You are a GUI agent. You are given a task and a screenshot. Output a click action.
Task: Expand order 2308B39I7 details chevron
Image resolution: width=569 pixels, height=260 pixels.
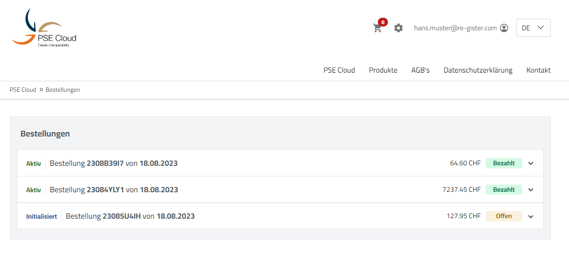click(x=531, y=163)
